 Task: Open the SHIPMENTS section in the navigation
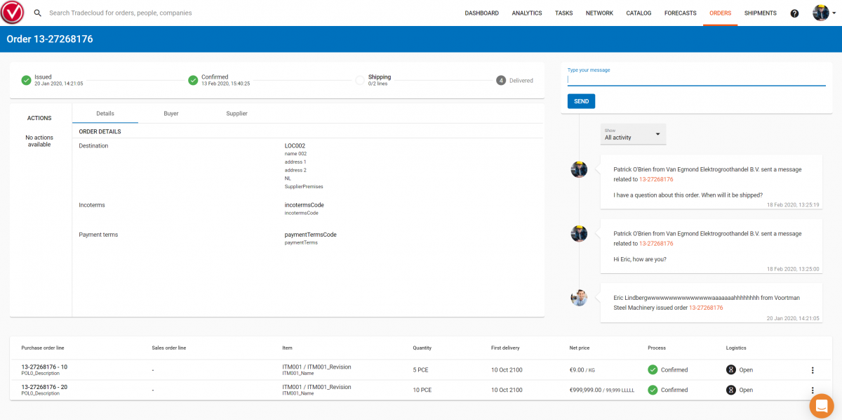click(760, 13)
